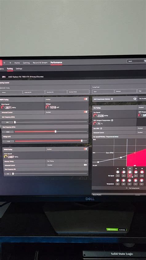
Task: Select the Balanced tuning preset
Action: [126, 91]
